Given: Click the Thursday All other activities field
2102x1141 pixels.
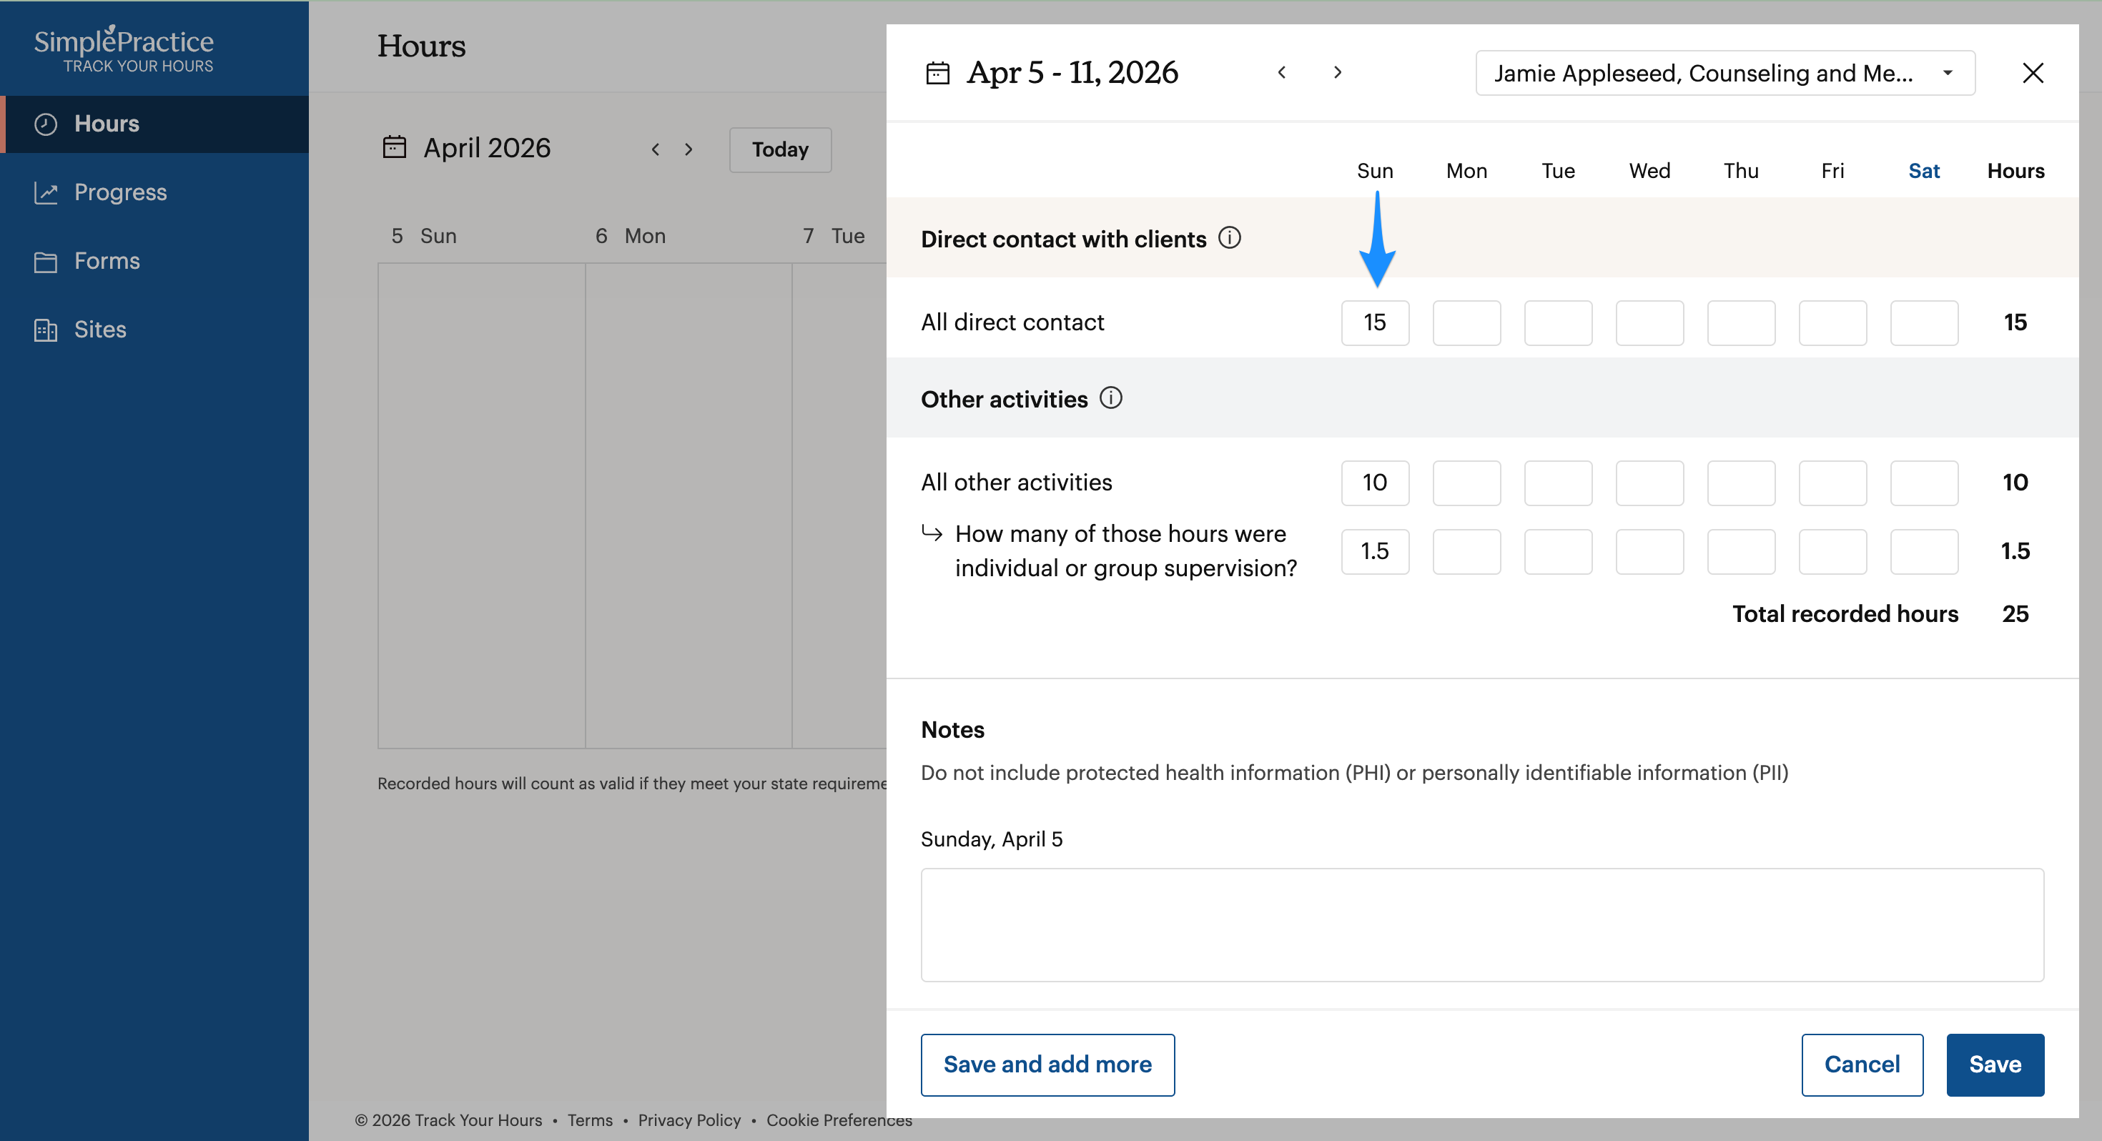Looking at the screenshot, I should click(x=1740, y=483).
